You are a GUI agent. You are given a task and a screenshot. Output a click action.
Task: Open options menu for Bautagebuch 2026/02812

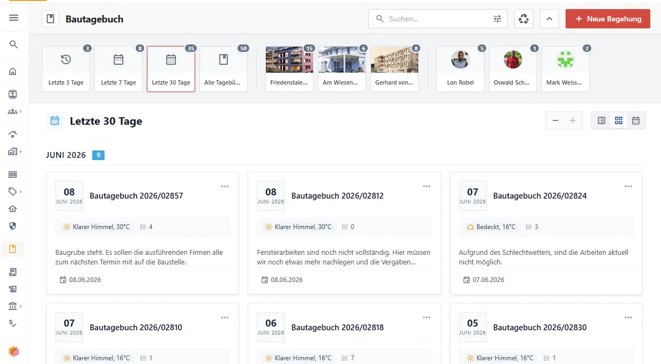[x=427, y=186]
